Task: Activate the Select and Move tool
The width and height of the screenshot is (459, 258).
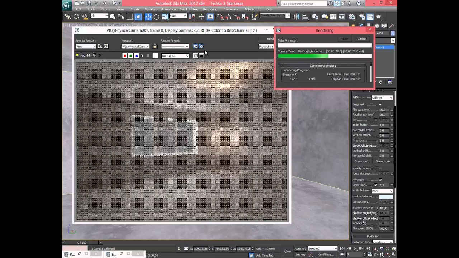Action: pyautogui.click(x=148, y=16)
